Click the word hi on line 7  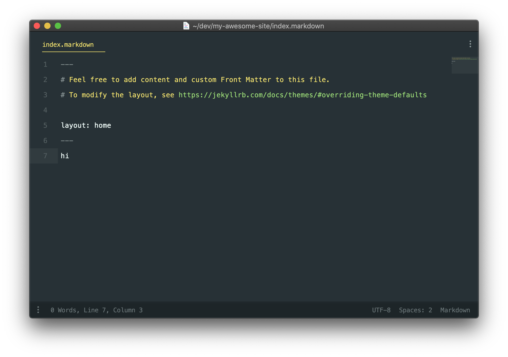[65, 156]
